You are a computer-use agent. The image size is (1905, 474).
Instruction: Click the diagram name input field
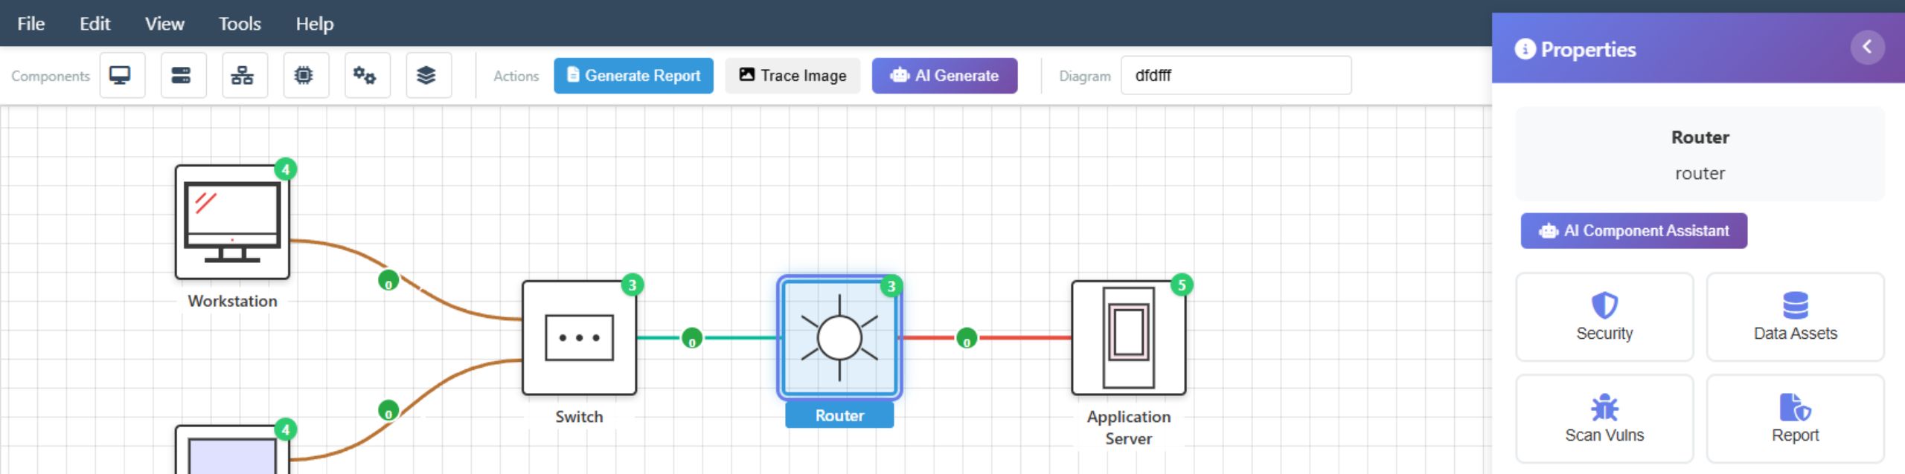tap(1235, 76)
